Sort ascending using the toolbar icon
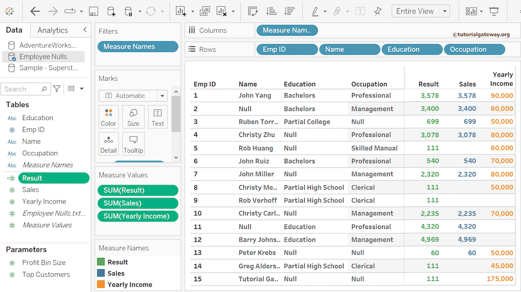This screenshot has width=521, height=292. (x=271, y=11)
